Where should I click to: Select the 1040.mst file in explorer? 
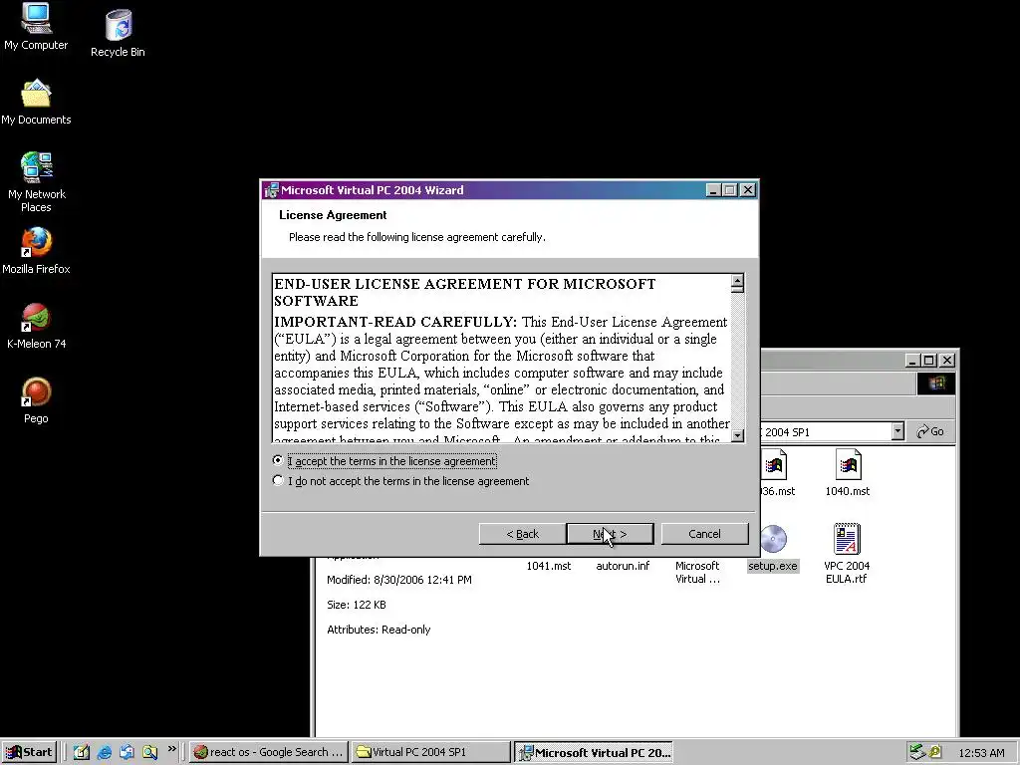point(847,472)
